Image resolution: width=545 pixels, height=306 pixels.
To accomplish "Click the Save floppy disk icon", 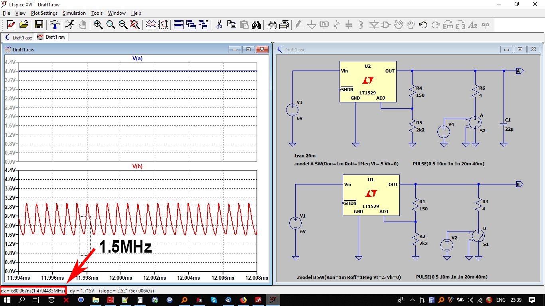I will [x=39, y=25].
